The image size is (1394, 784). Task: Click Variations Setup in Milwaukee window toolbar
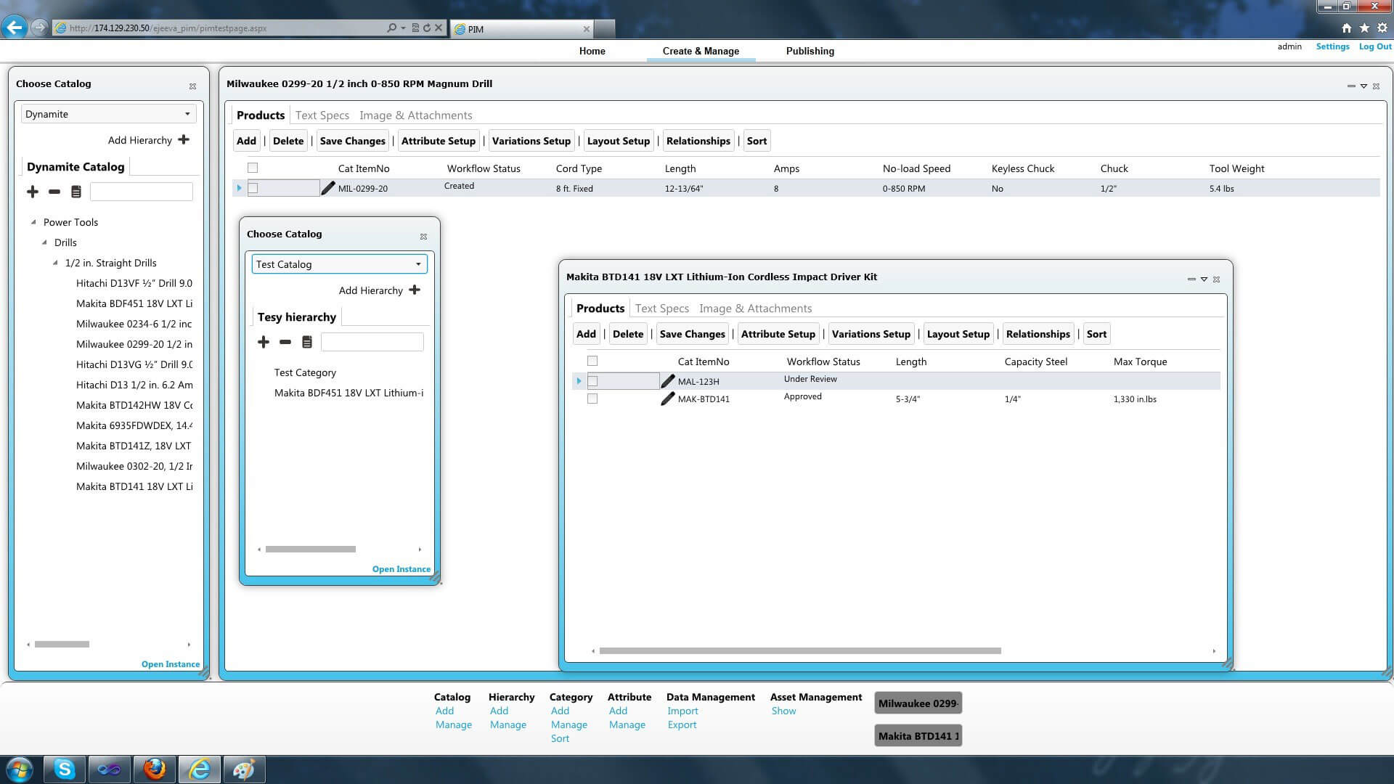(x=531, y=141)
